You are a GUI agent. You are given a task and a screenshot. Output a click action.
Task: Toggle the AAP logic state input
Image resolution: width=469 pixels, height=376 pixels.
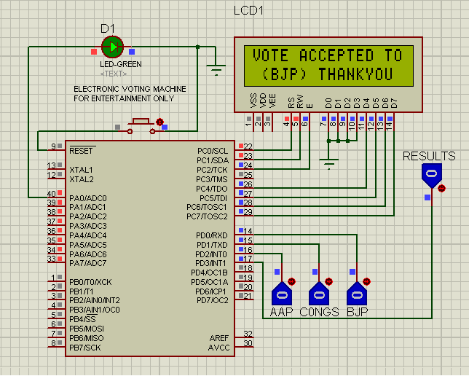[282, 294]
